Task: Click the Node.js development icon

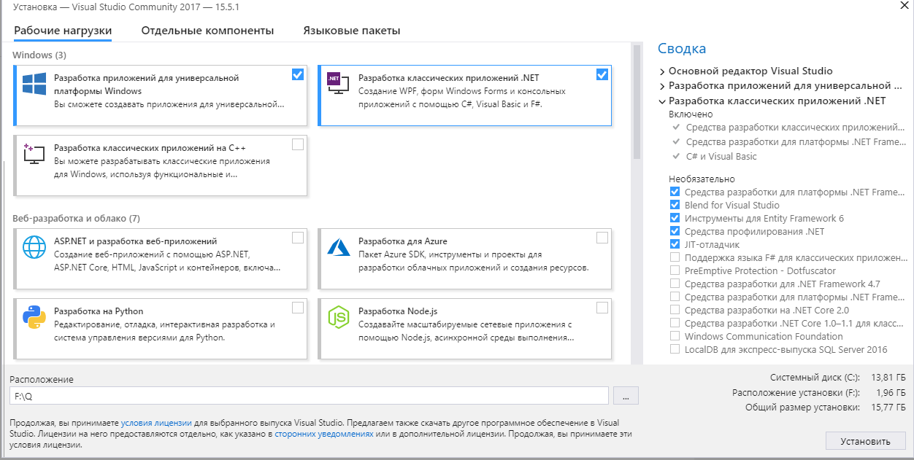Action: tap(338, 317)
